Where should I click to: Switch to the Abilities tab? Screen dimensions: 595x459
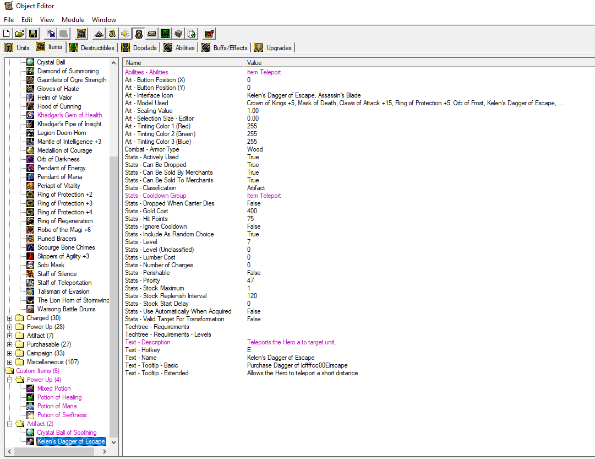point(179,47)
